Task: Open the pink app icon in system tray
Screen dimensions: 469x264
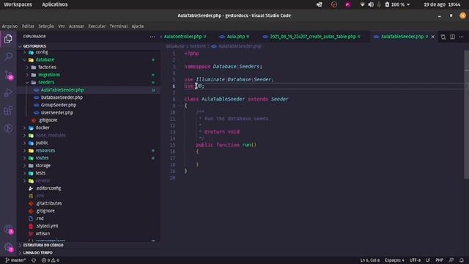Action: (348, 4)
